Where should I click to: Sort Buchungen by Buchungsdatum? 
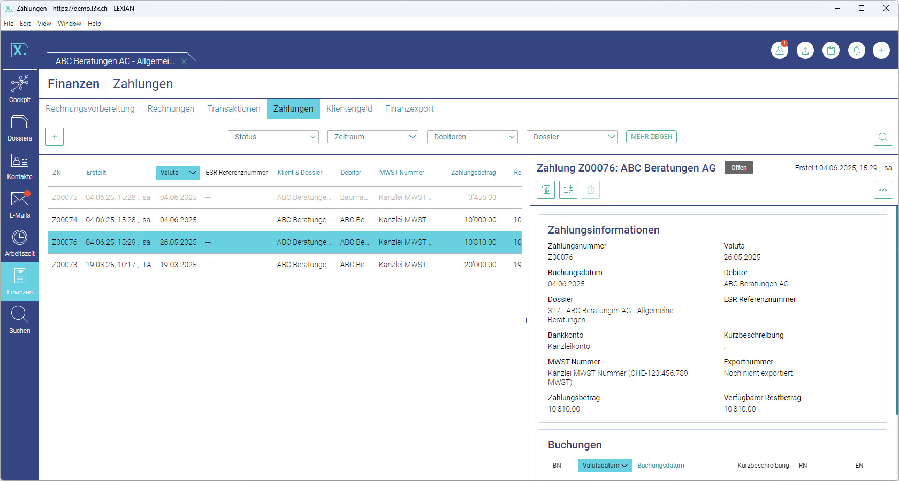coord(661,466)
